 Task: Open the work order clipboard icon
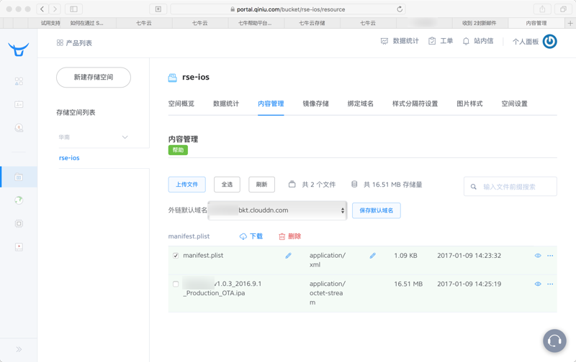pyautogui.click(x=432, y=41)
